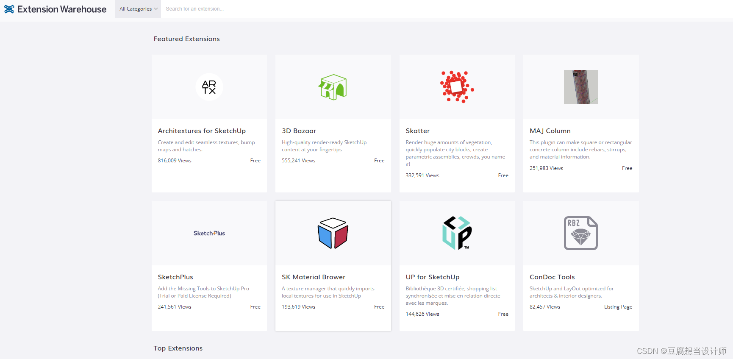Open the ConDoc Tools RBZ file icon
Screen dimensions: 733x359
pos(581,233)
